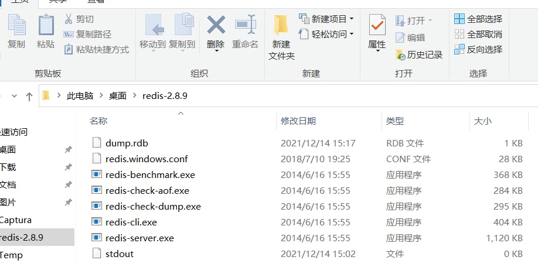Click the icon of redis-benchmark.exe
538x267 pixels.
[x=97, y=174]
